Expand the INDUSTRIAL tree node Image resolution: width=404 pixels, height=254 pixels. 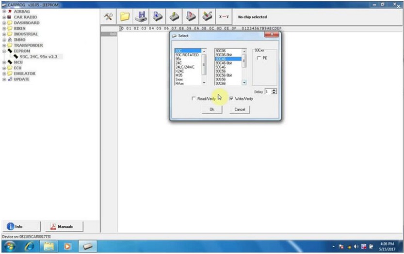4,34
